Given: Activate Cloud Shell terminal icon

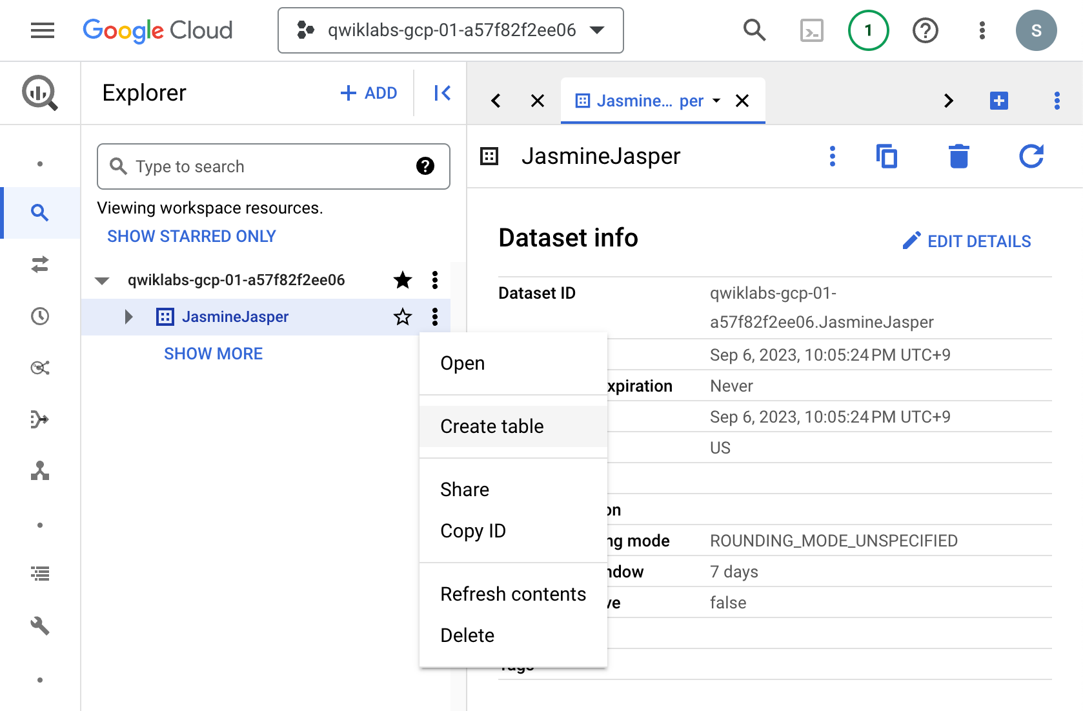Looking at the screenshot, I should click(x=811, y=30).
